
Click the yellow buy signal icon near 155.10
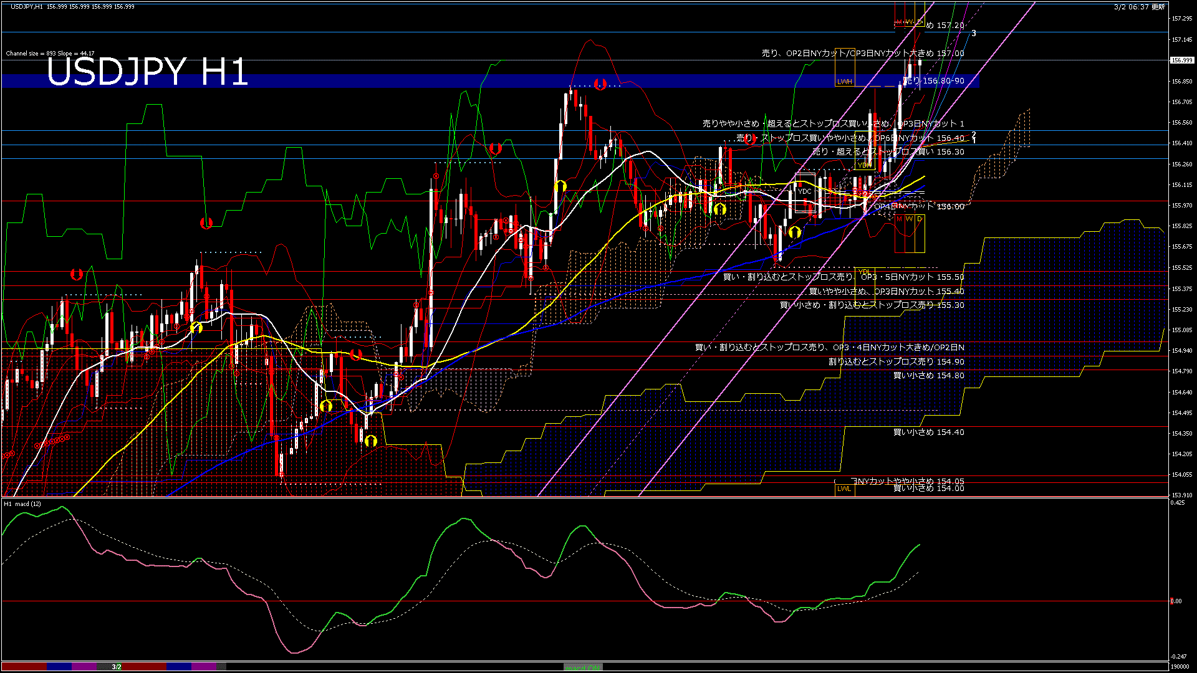pos(196,328)
